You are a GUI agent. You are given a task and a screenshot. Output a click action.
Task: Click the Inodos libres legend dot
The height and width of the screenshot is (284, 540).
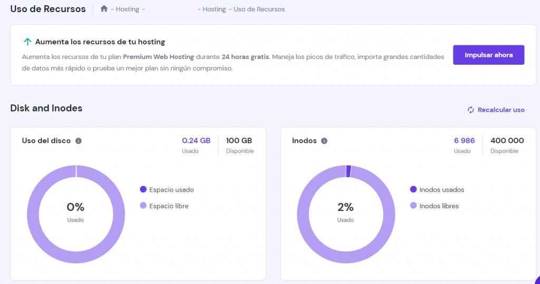point(413,206)
